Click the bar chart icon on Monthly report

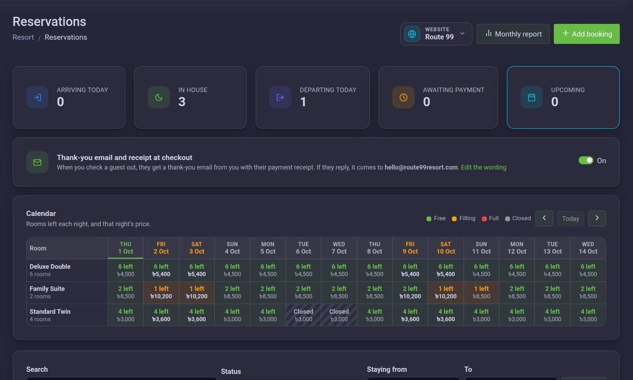coord(488,33)
